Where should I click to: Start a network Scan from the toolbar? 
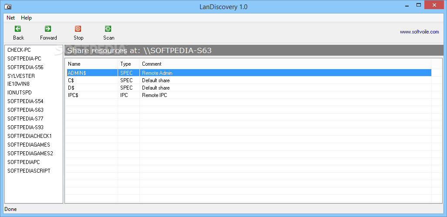[108, 33]
